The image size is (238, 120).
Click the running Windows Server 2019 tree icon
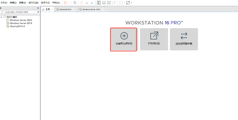point(8,23)
